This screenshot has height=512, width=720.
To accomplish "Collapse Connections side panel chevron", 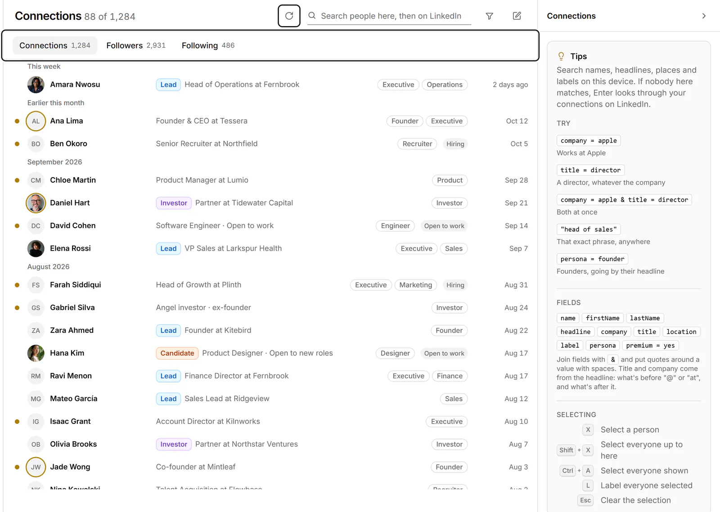I will point(704,16).
